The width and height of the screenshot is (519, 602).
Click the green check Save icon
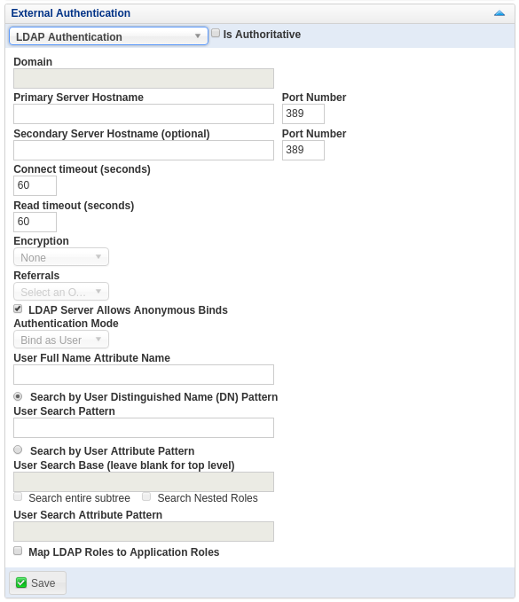pos(21,582)
